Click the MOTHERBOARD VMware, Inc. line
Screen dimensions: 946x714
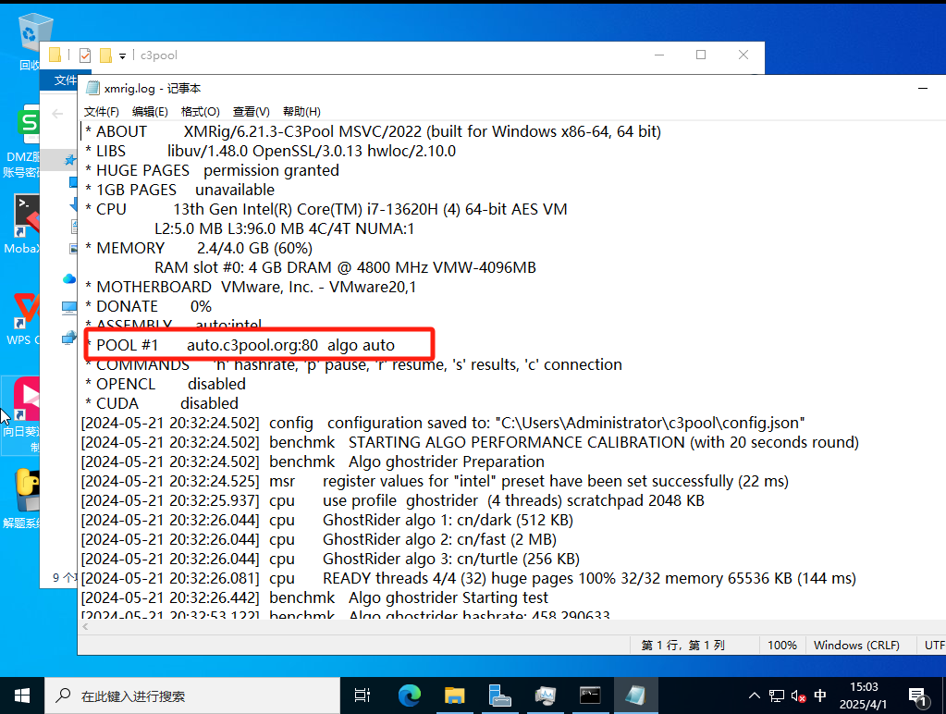[x=251, y=287]
